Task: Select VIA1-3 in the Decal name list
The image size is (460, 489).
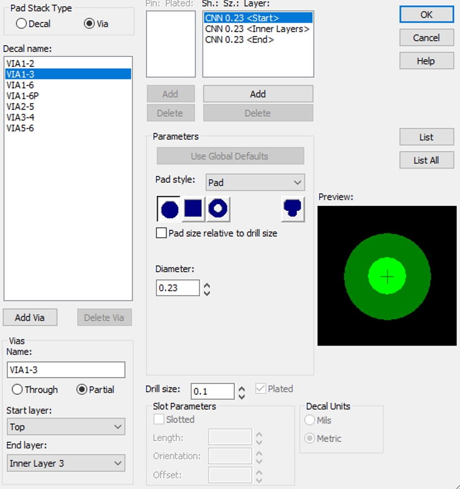Action: pos(68,74)
